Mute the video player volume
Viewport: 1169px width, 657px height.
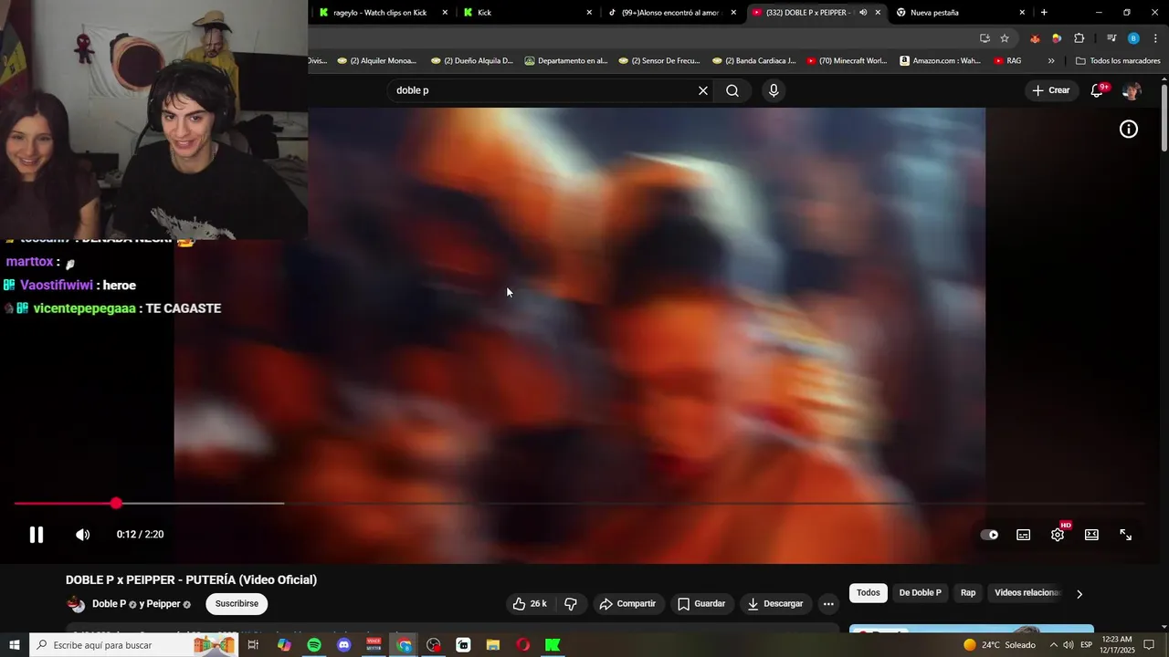pos(82,535)
